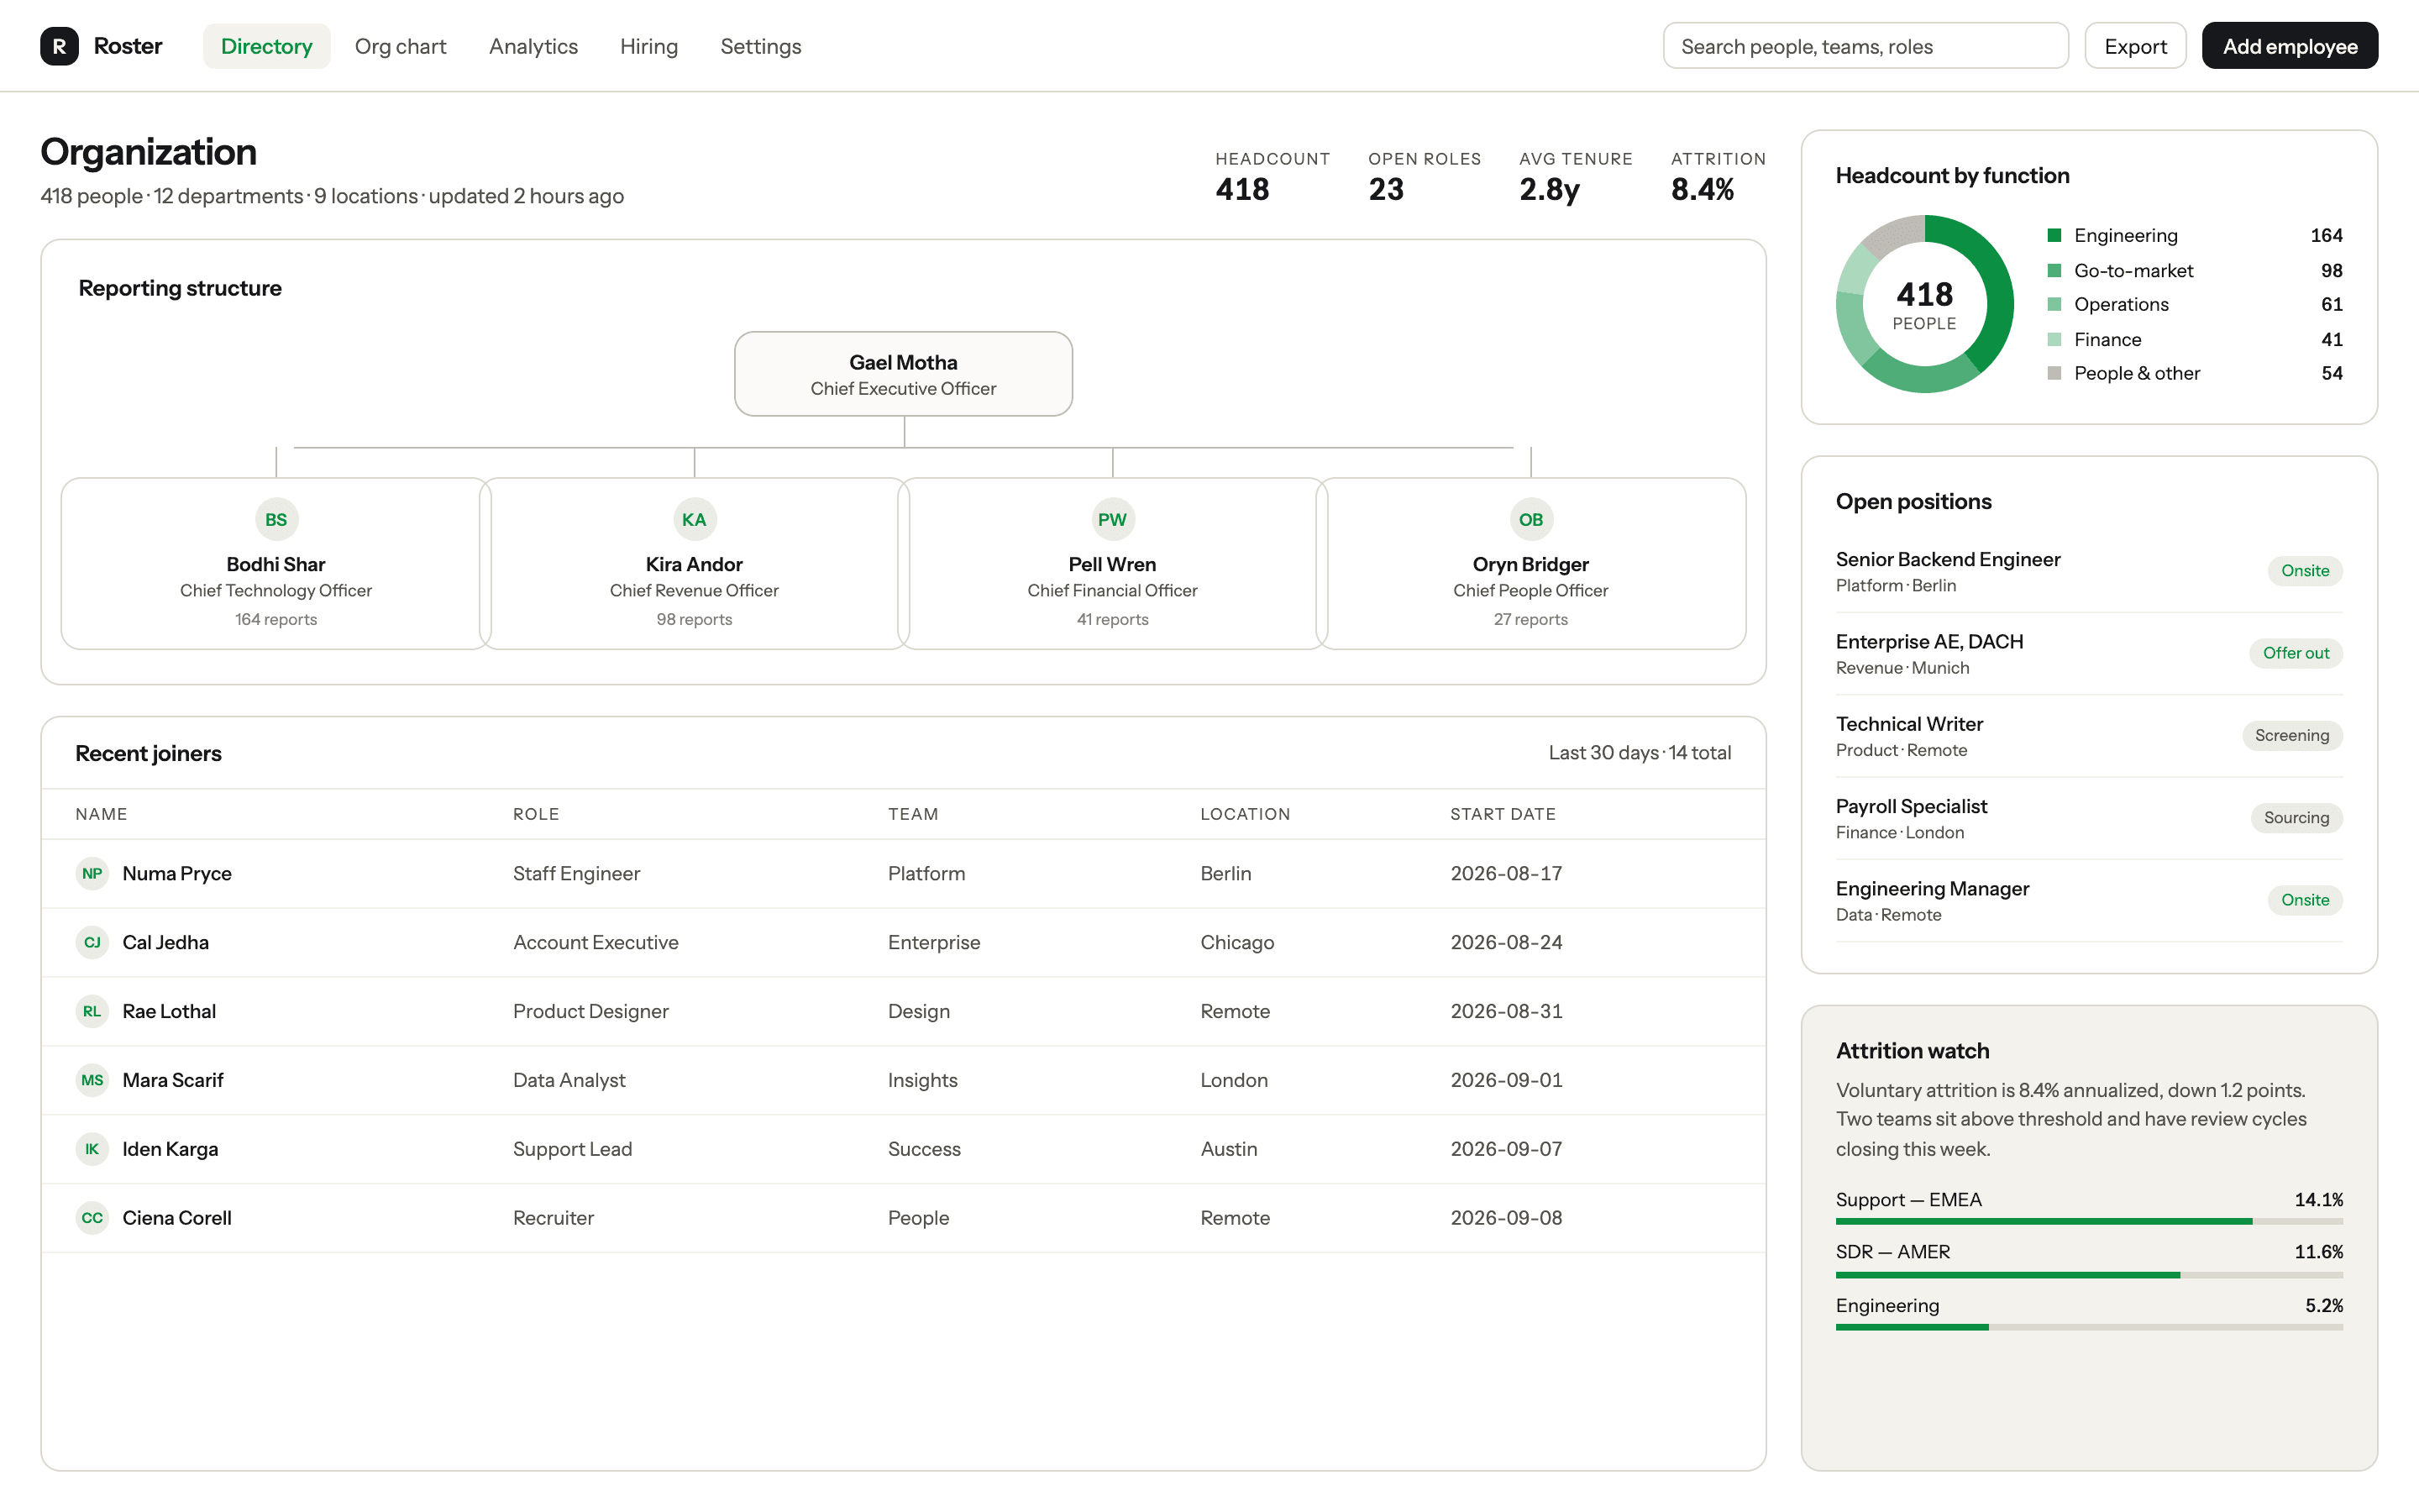Click the MS avatar for Mara Scarif
Screen dimensions: 2419x1512
[92, 1080]
